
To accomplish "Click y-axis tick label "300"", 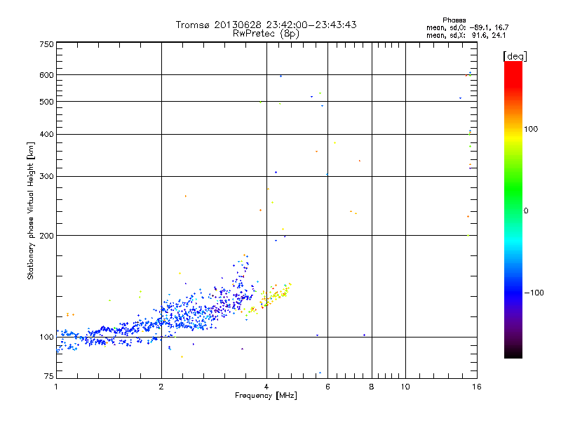I will [x=46, y=177].
